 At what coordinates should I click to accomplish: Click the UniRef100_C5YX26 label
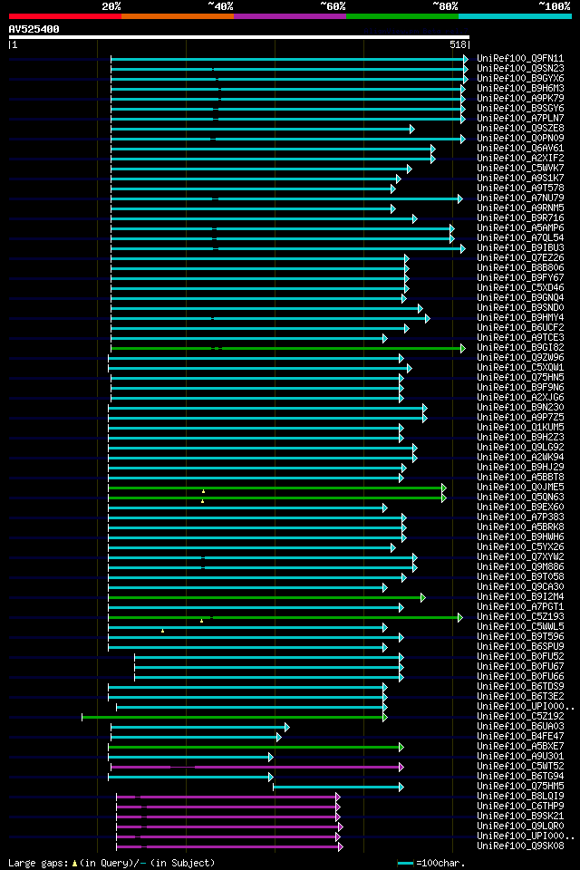tap(520, 547)
